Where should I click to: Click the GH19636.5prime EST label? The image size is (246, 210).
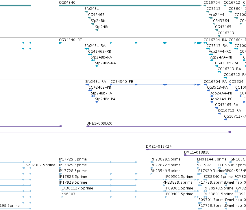(x=232, y=165)
